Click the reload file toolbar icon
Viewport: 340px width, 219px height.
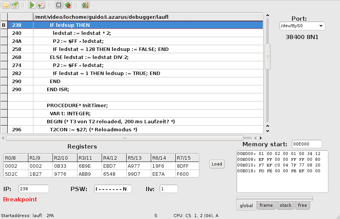pos(15,5)
